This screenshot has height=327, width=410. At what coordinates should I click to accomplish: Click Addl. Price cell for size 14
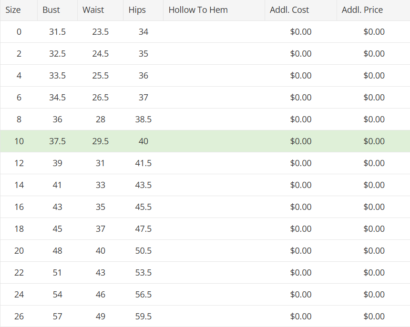(x=373, y=185)
